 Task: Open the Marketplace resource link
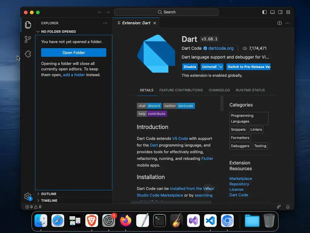tap(241, 178)
